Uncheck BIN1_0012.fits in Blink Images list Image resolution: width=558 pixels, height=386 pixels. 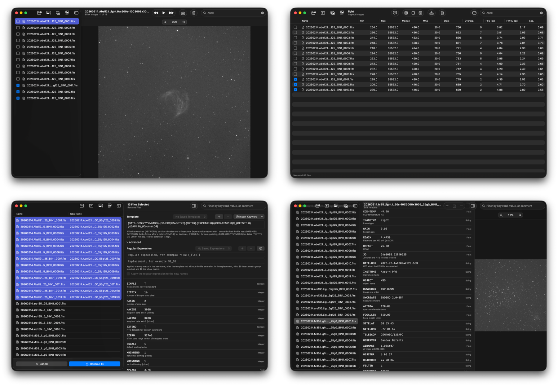[18, 92]
